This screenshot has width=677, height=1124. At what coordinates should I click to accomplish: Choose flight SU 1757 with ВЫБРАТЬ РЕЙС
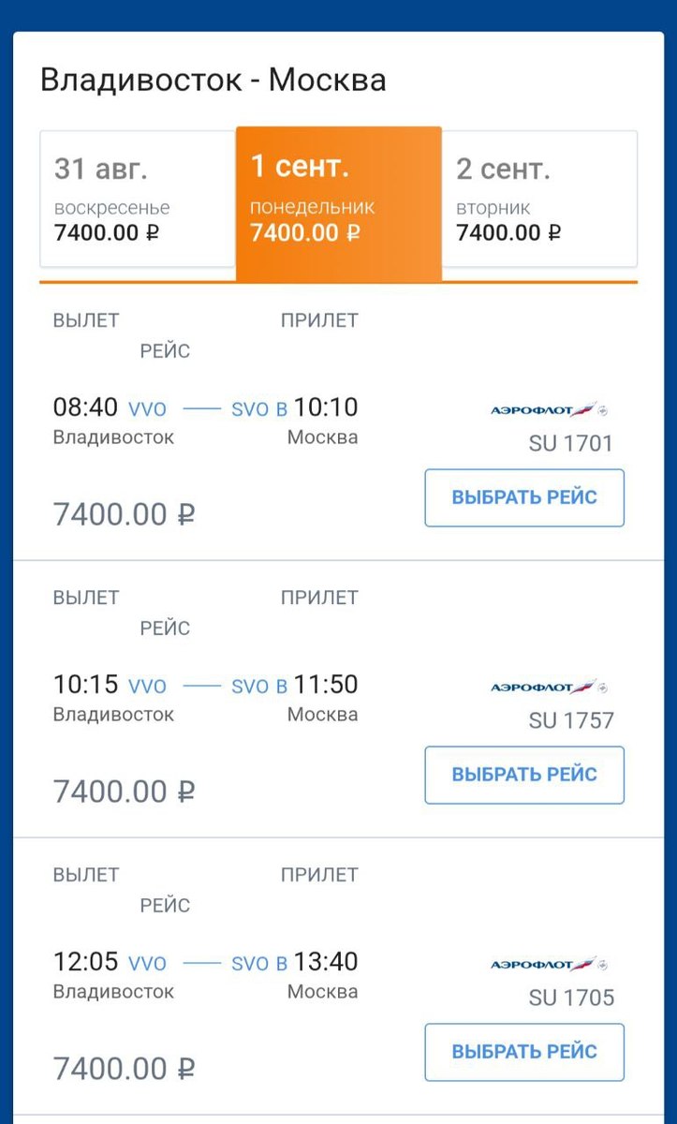point(524,775)
